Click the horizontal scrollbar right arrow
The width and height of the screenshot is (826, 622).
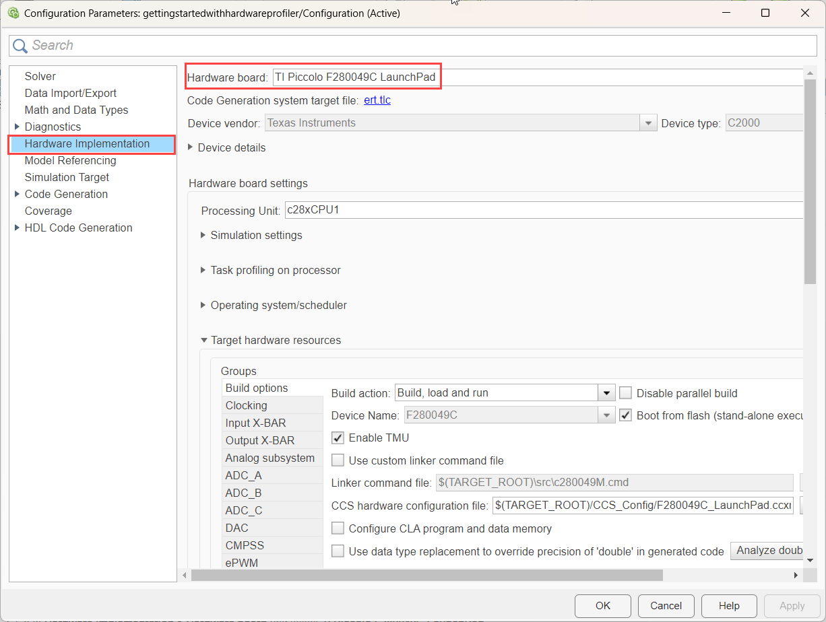[x=796, y=576]
